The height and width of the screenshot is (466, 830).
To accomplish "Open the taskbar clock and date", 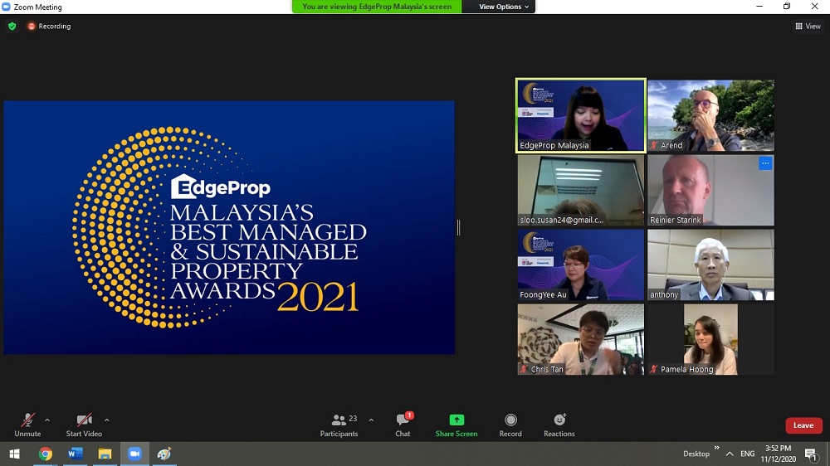I will (779, 454).
